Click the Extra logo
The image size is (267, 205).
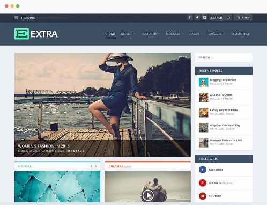pos(36,34)
